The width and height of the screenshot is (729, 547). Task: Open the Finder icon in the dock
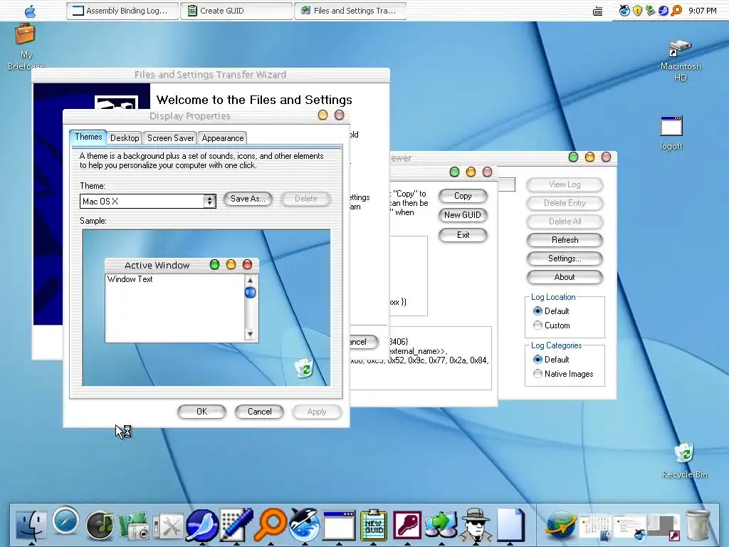point(31,525)
